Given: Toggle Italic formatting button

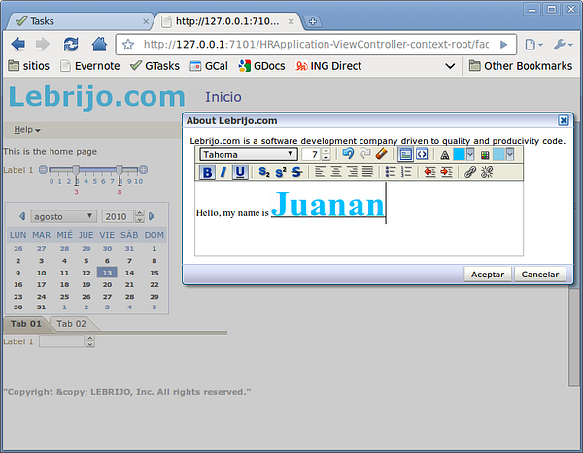Looking at the screenshot, I should pyautogui.click(x=223, y=172).
